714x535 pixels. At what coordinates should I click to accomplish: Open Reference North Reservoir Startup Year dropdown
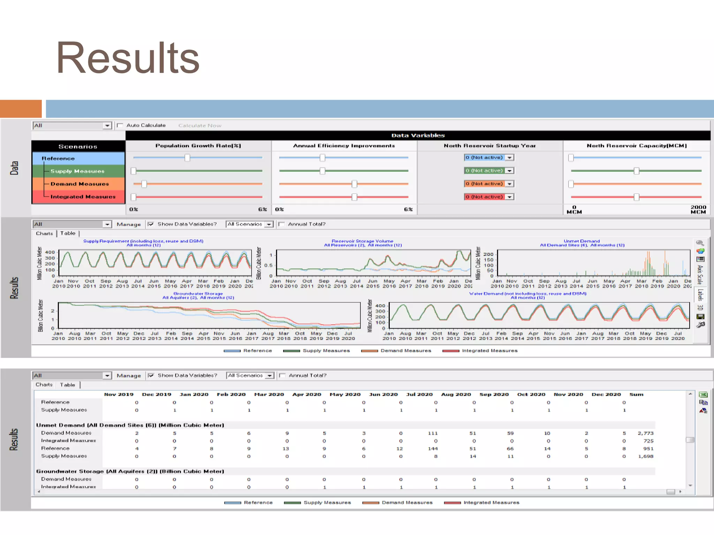coord(510,158)
